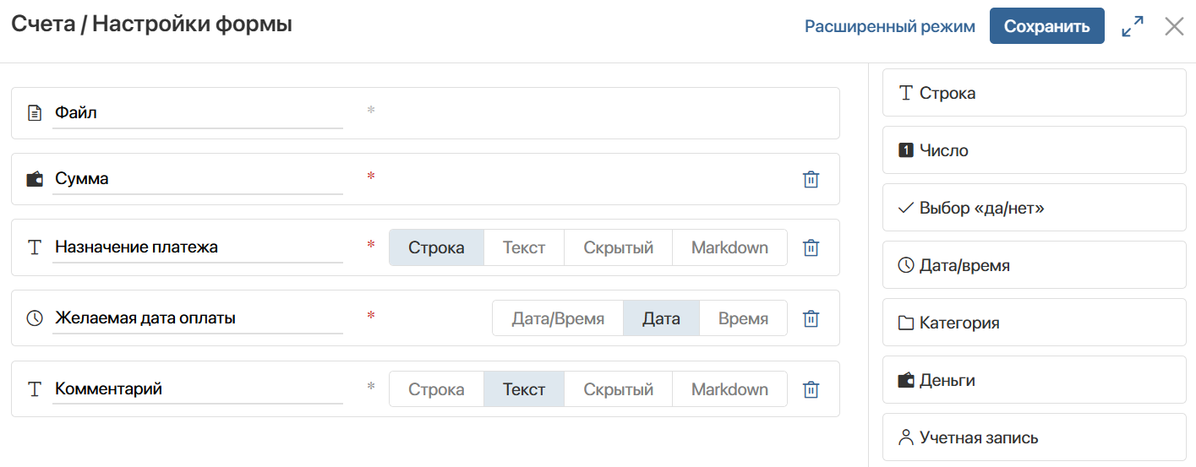The image size is (1196, 467).
Task: Choose Скрытый for Назначение платежа
Action: click(x=619, y=247)
